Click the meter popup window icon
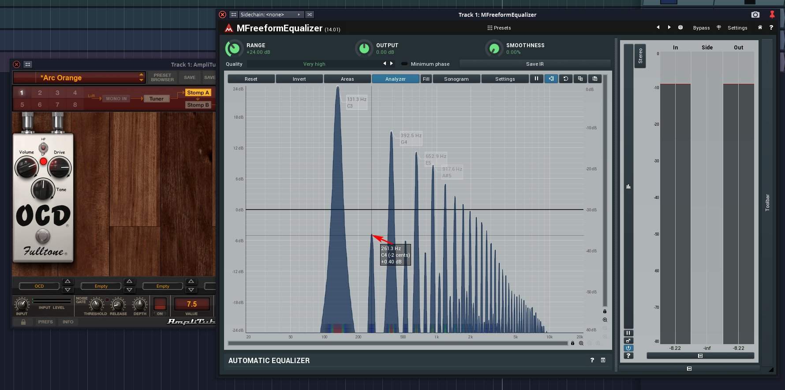 (x=628, y=341)
